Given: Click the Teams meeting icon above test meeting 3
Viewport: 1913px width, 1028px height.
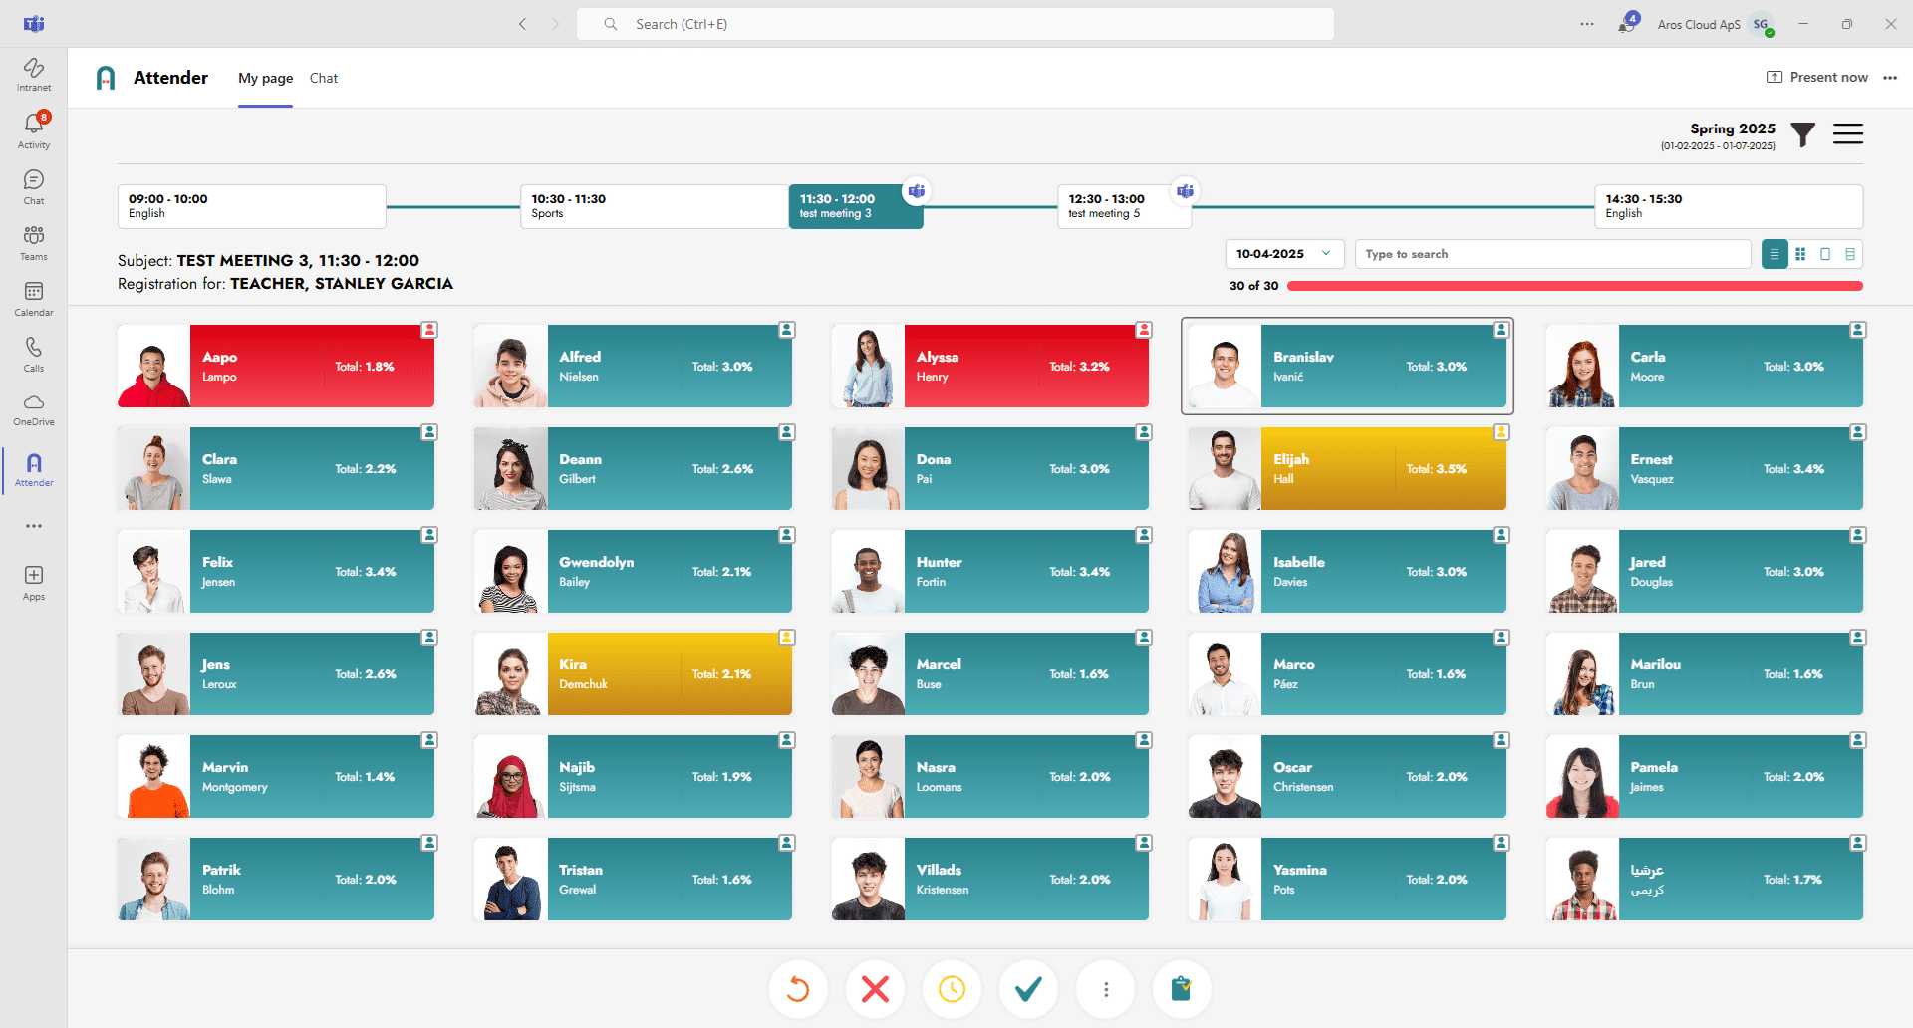Looking at the screenshot, I should [x=916, y=190].
